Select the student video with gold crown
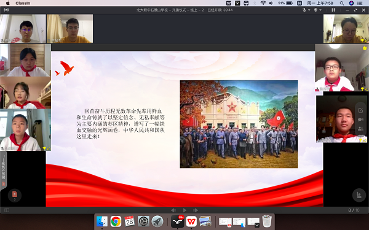The height and width of the screenshot is (230, 369). (342, 68)
